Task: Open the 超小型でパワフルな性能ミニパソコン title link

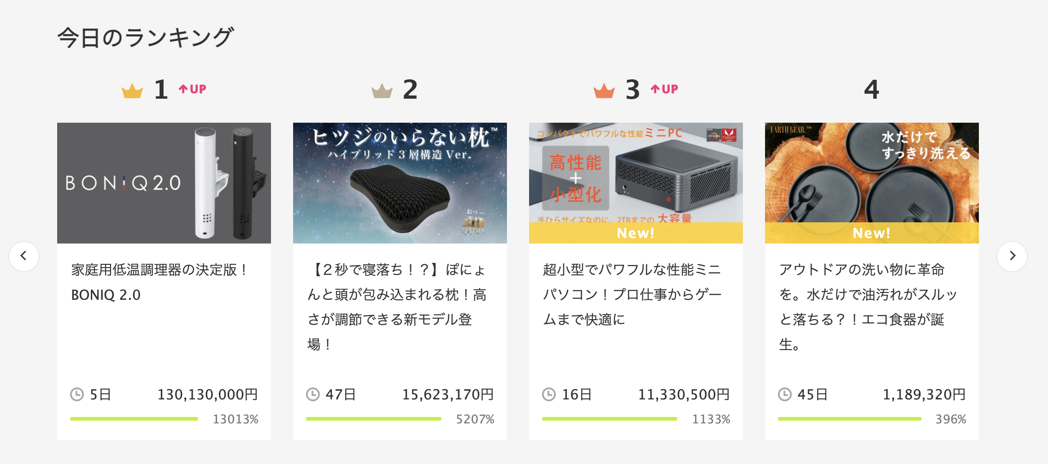Action: click(632, 295)
